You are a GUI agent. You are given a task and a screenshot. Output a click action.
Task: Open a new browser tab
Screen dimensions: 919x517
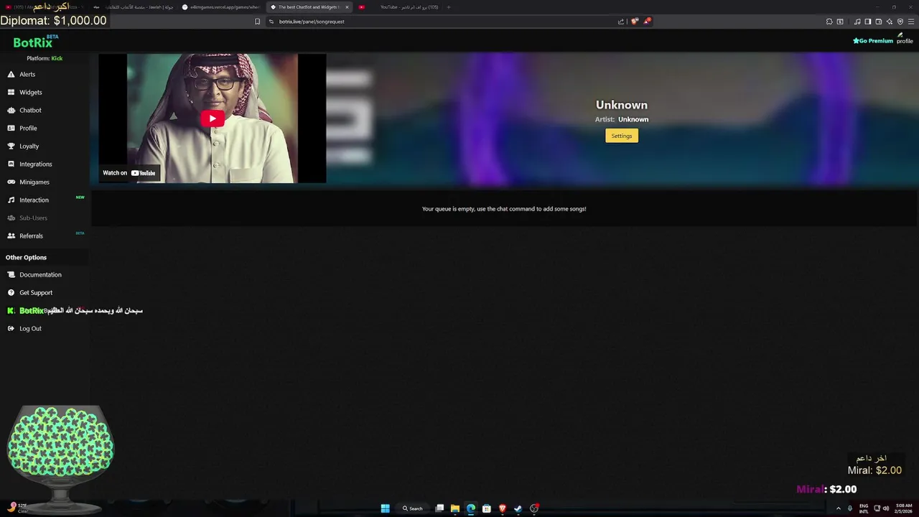tap(449, 7)
